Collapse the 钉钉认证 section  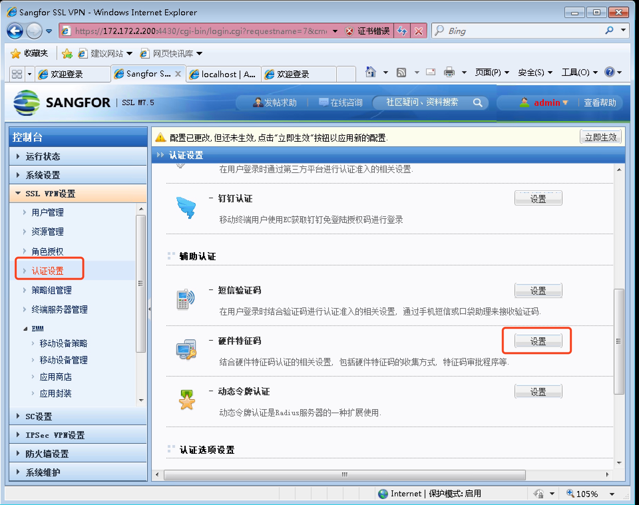click(211, 199)
